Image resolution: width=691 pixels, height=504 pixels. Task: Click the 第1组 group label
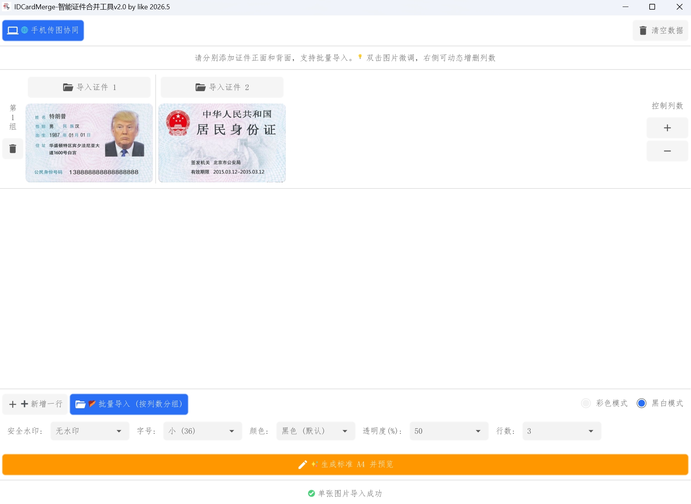pos(13,117)
